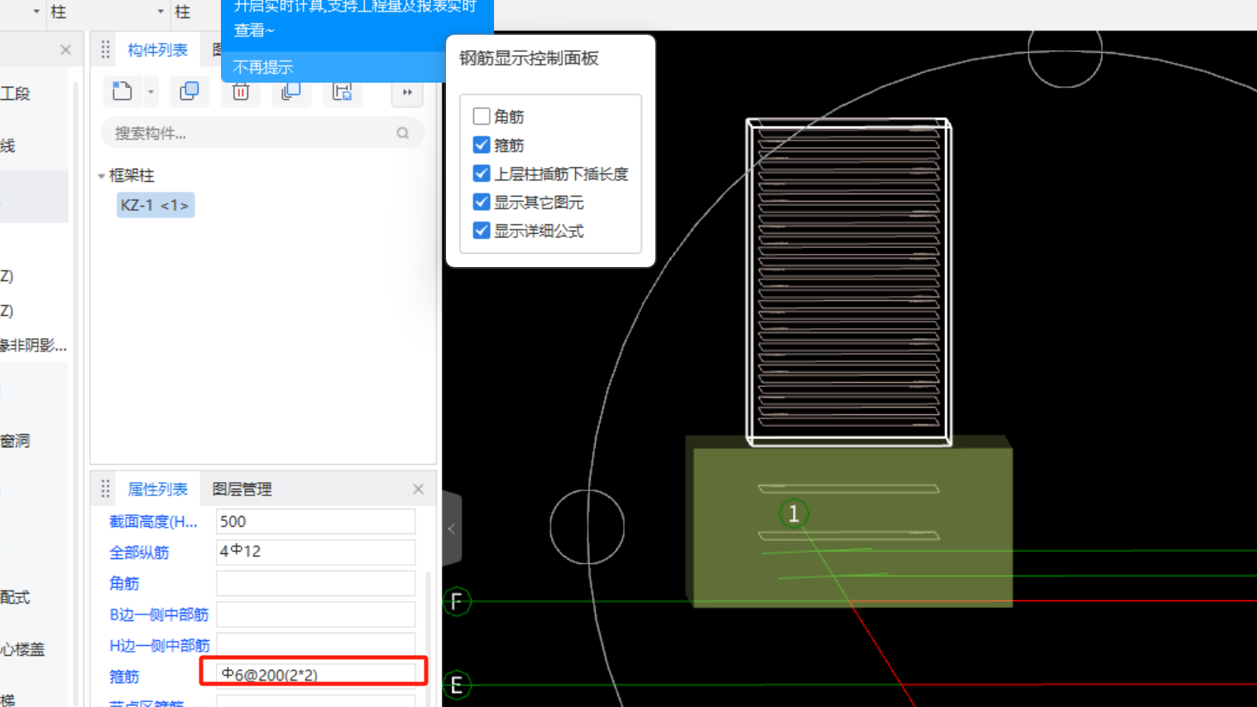The width and height of the screenshot is (1257, 707).
Task: Uncheck 显示其它图元 checkbox
Action: [x=482, y=202]
